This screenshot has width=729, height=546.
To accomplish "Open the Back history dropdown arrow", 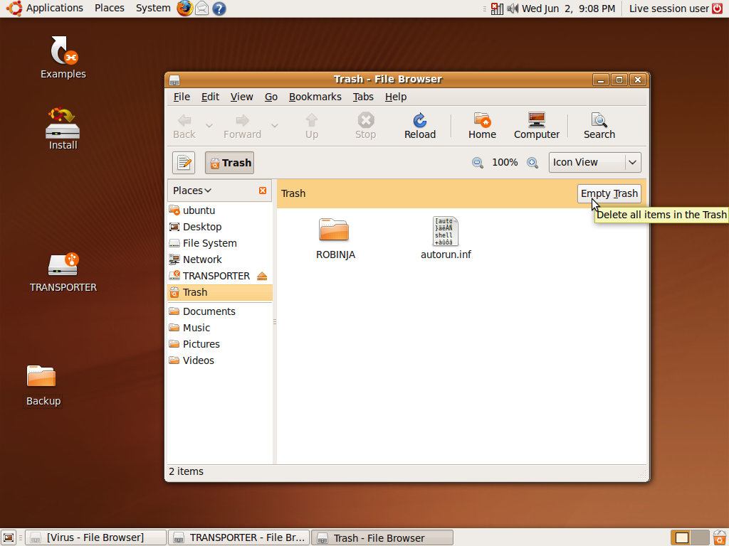I will tap(209, 127).
